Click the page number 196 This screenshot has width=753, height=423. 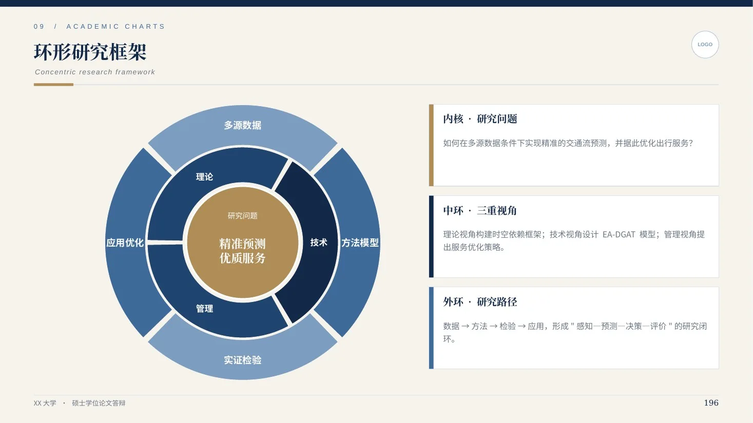click(x=711, y=403)
